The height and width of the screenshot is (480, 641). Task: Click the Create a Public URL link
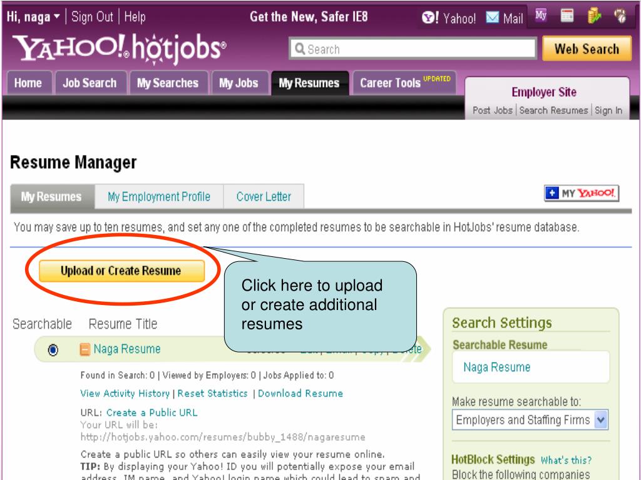151,412
